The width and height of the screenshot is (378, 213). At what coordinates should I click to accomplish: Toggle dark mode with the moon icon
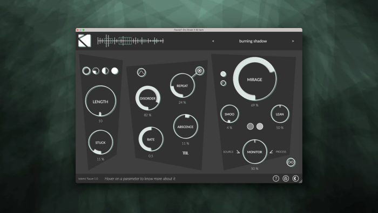[x=295, y=178]
